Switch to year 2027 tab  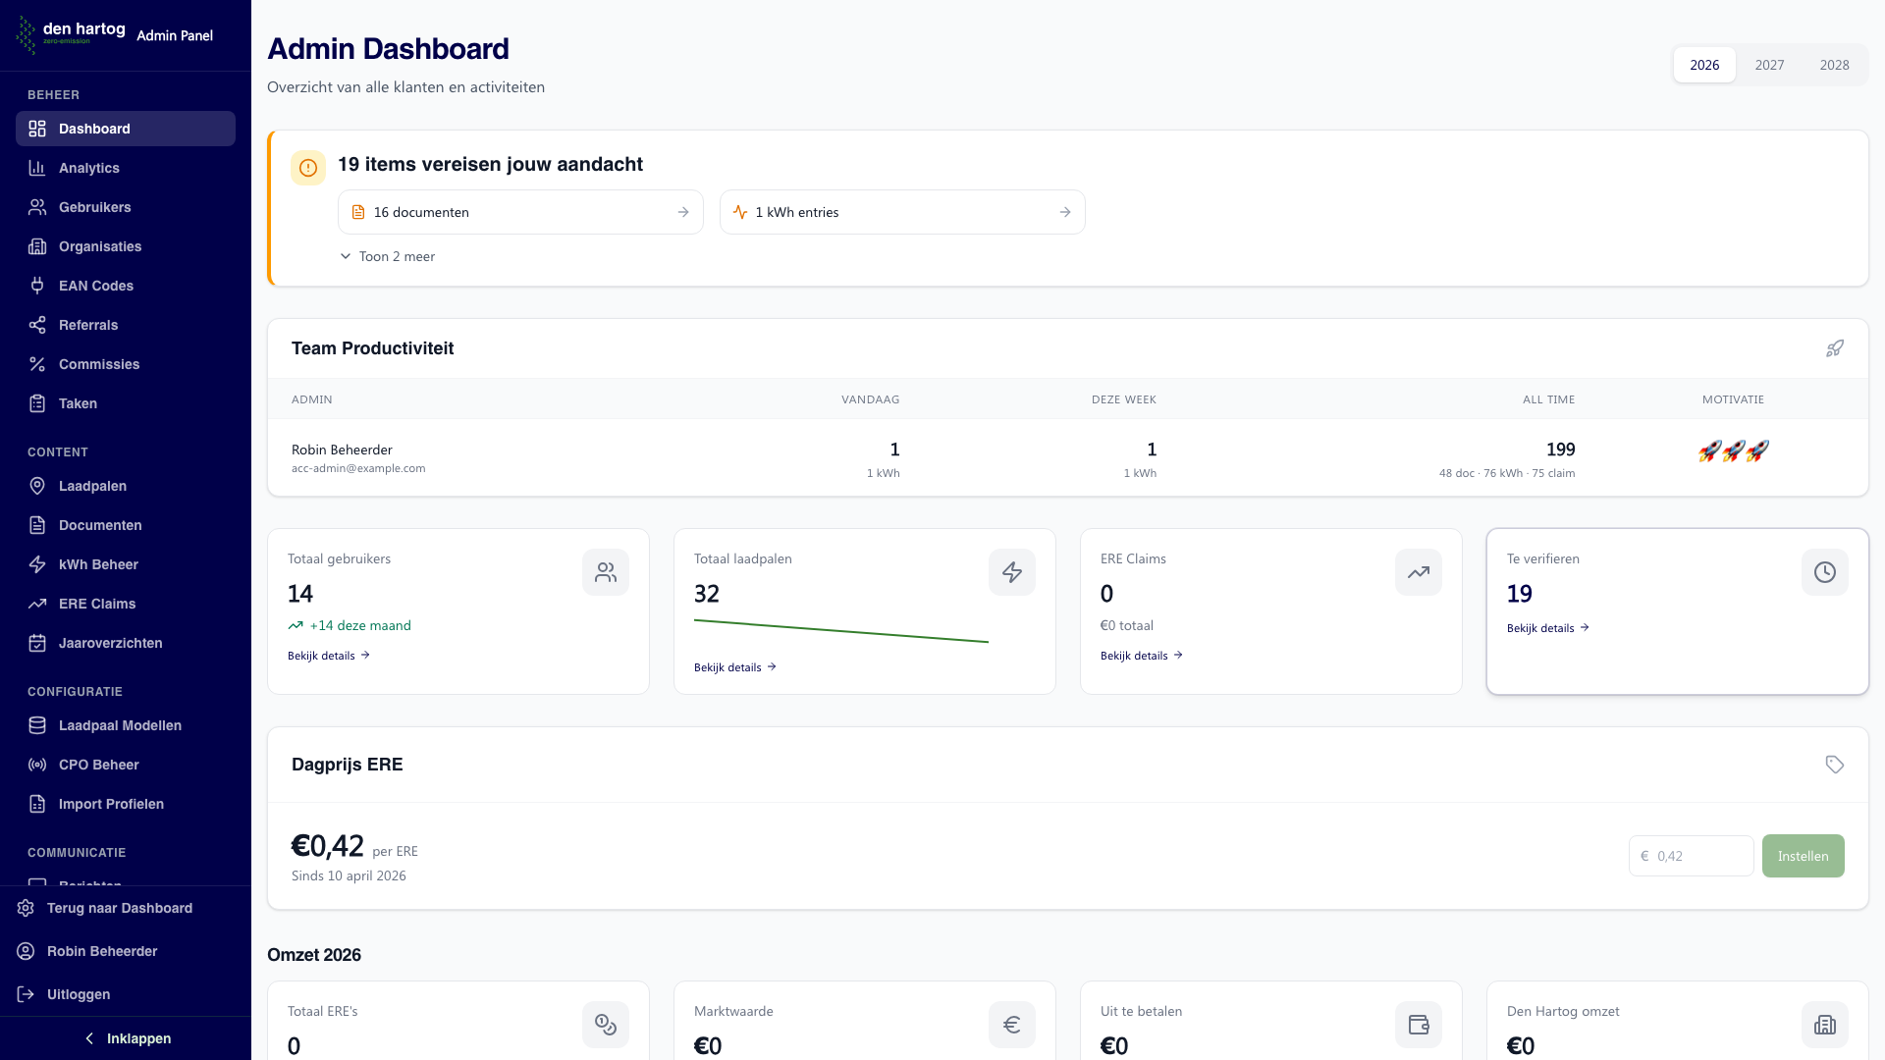pyautogui.click(x=1769, y=65)
